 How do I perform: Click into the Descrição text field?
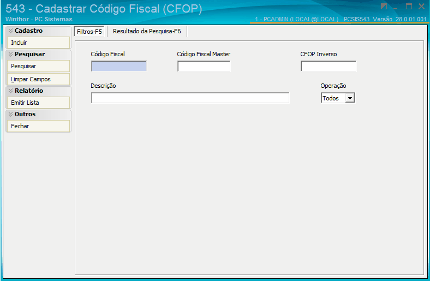pos(190,98)
